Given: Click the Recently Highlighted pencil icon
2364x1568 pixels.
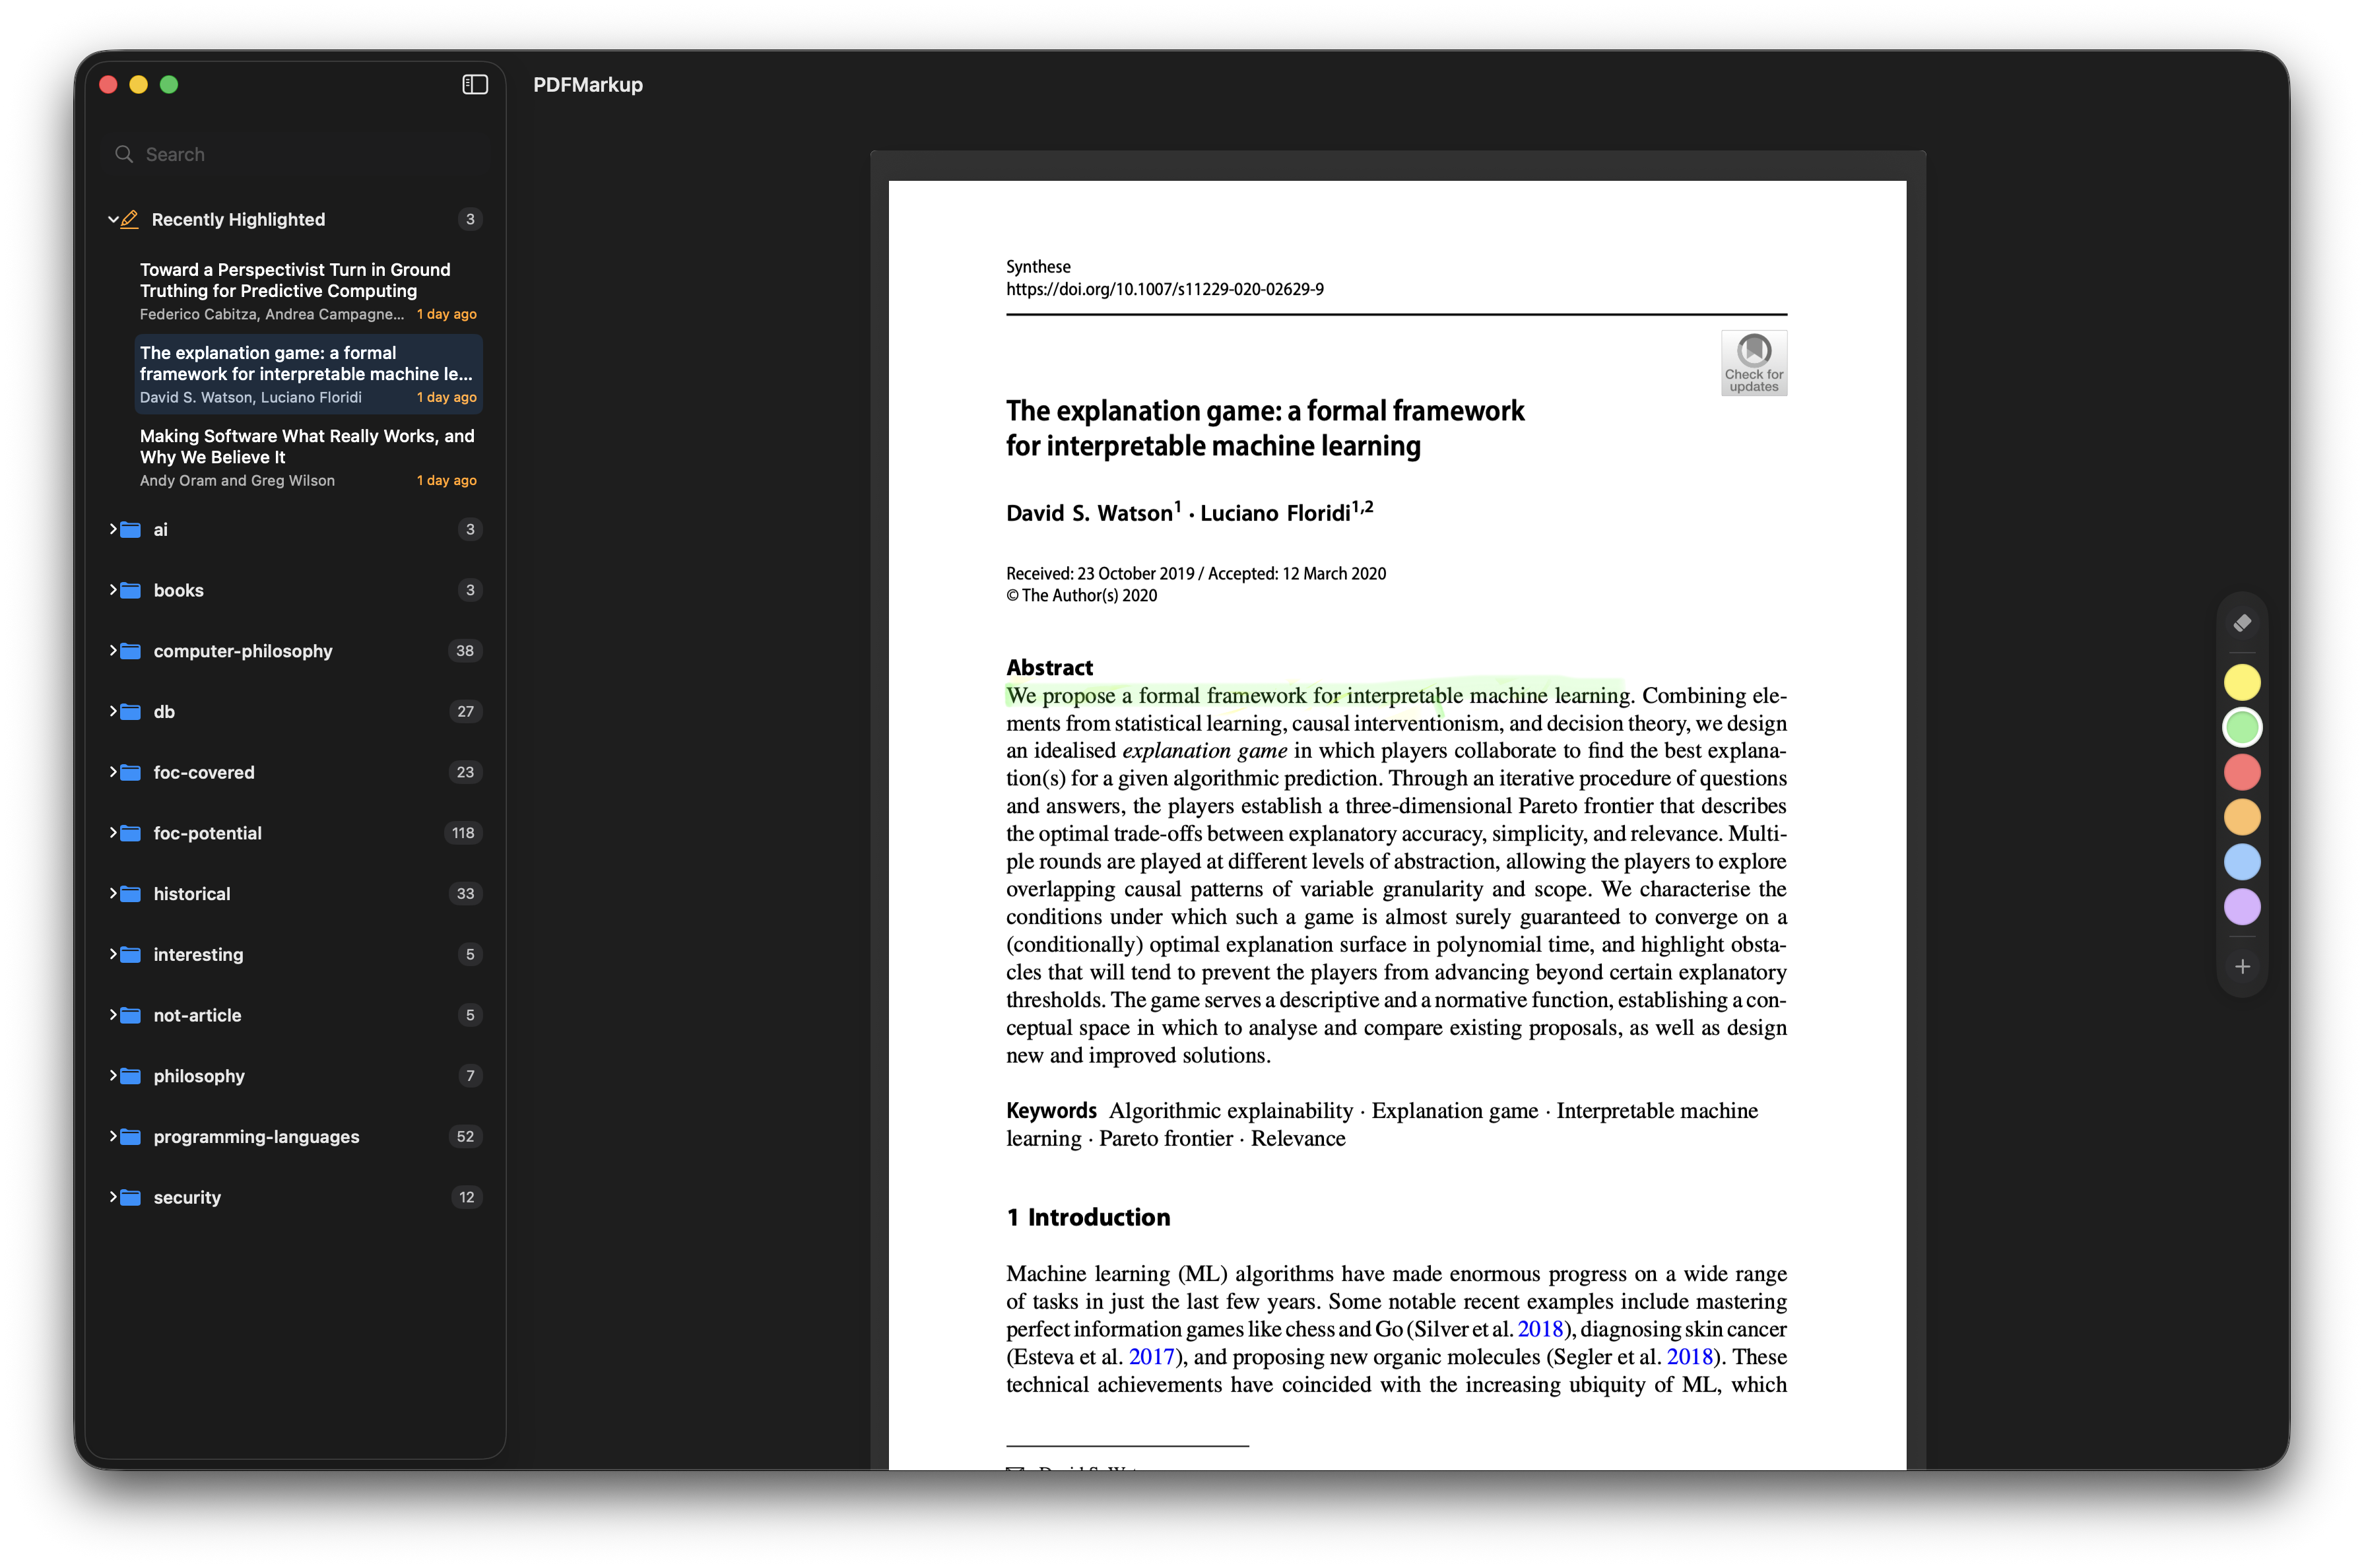Looking at the screenshot, I should pos(130,219).
